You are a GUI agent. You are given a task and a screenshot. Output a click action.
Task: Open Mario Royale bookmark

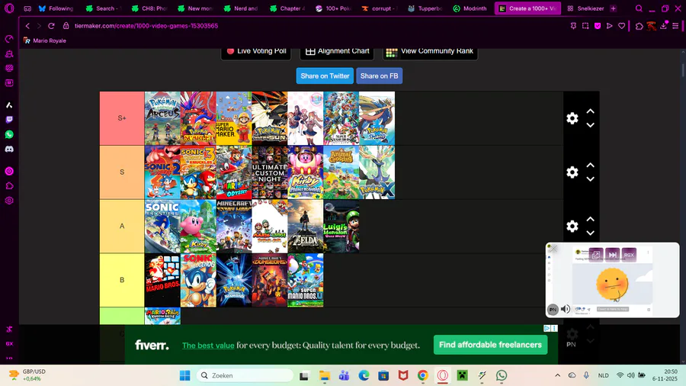[45, 40]
